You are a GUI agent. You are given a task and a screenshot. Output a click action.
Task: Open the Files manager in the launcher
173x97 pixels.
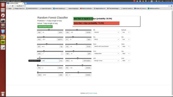pyautogui.click(x=3, y=11)
